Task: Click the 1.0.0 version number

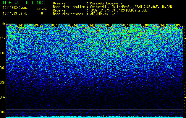Action: pyautogui.click(x=40, y=2)
